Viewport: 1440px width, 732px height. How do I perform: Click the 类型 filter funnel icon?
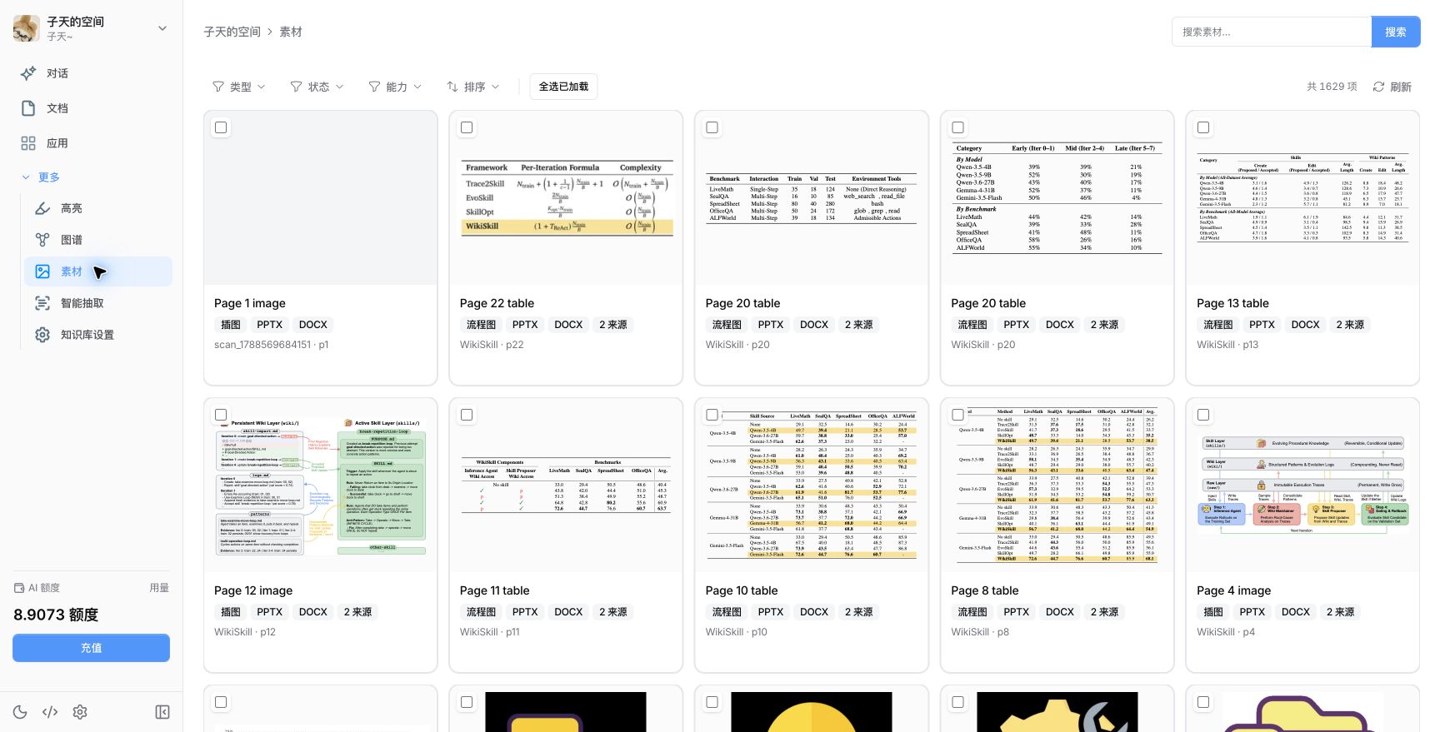pyautogui.click(x=218, y=87)
